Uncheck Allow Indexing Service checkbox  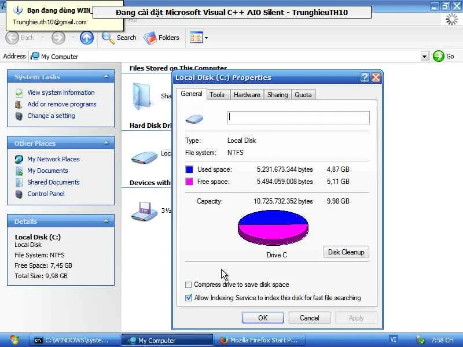pyautogui.click(x=189, y=298)
